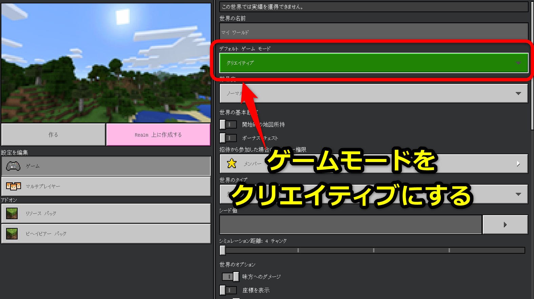Click the game controller icon
The width and height of the screenshot is (534, 299).
point(13,166)
